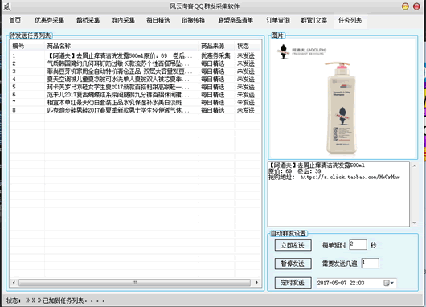Viewport: 426px width, 307px height.
Task: Select the 每日精选 tab
Action: [158, 20]
